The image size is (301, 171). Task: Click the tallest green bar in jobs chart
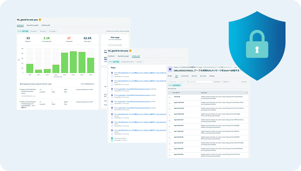pyautogui.click(x=73, y=62)
